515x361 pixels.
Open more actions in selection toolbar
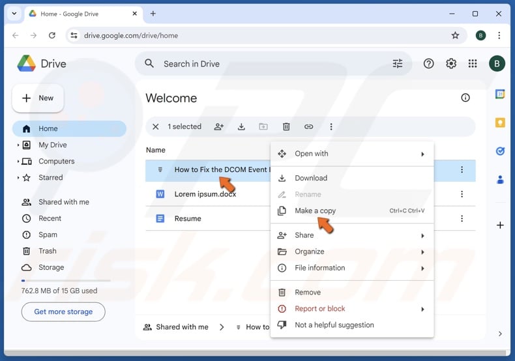(331, 126)
